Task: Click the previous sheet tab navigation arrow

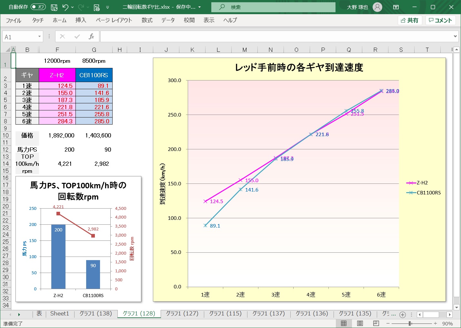Action: click(x=10, y=314)
